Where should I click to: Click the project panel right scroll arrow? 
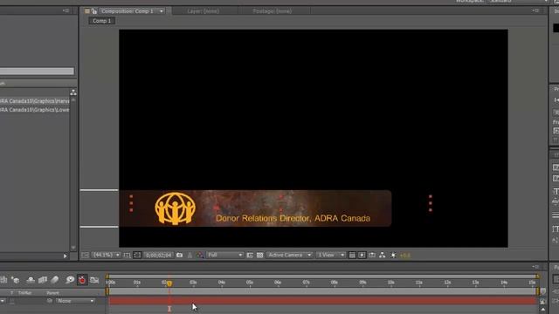click(x=65, y=256)
